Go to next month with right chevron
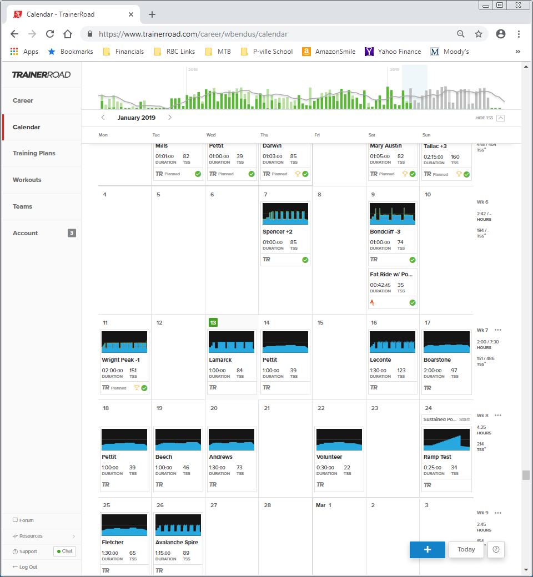The image size is (533, 577). click(x=170, y=118)
